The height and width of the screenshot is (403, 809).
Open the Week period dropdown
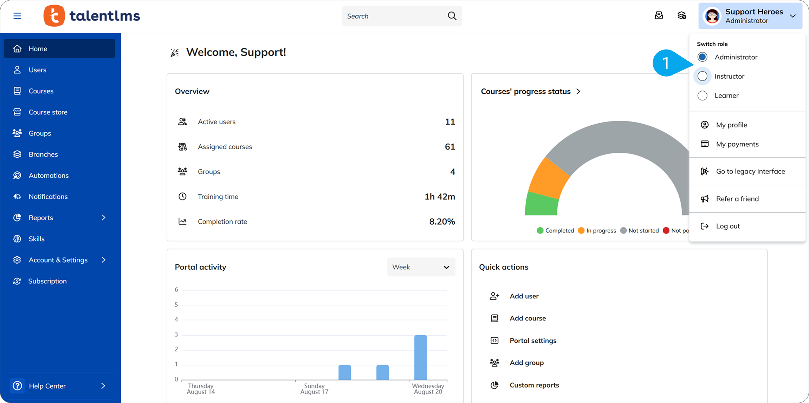coord(421,267)
